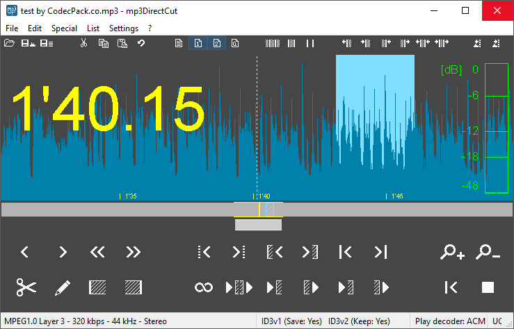
Task: Click the gain ramp icon with left arrow
Action: click(478, 43)
